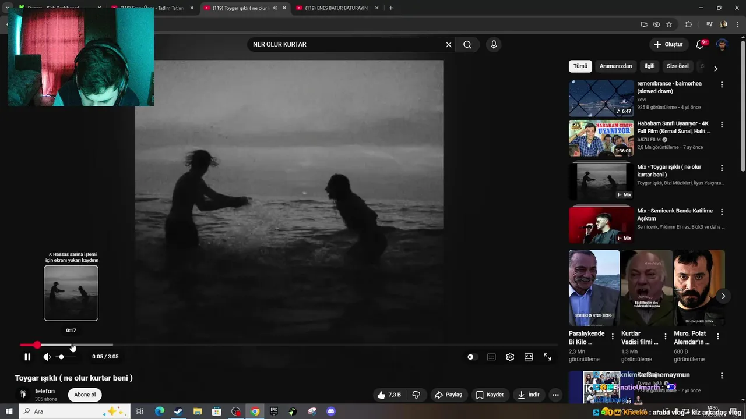Close the Toygar ışıklı browser tab
The width and height of the screenshot is (746, 419).
tap(284, 8)
